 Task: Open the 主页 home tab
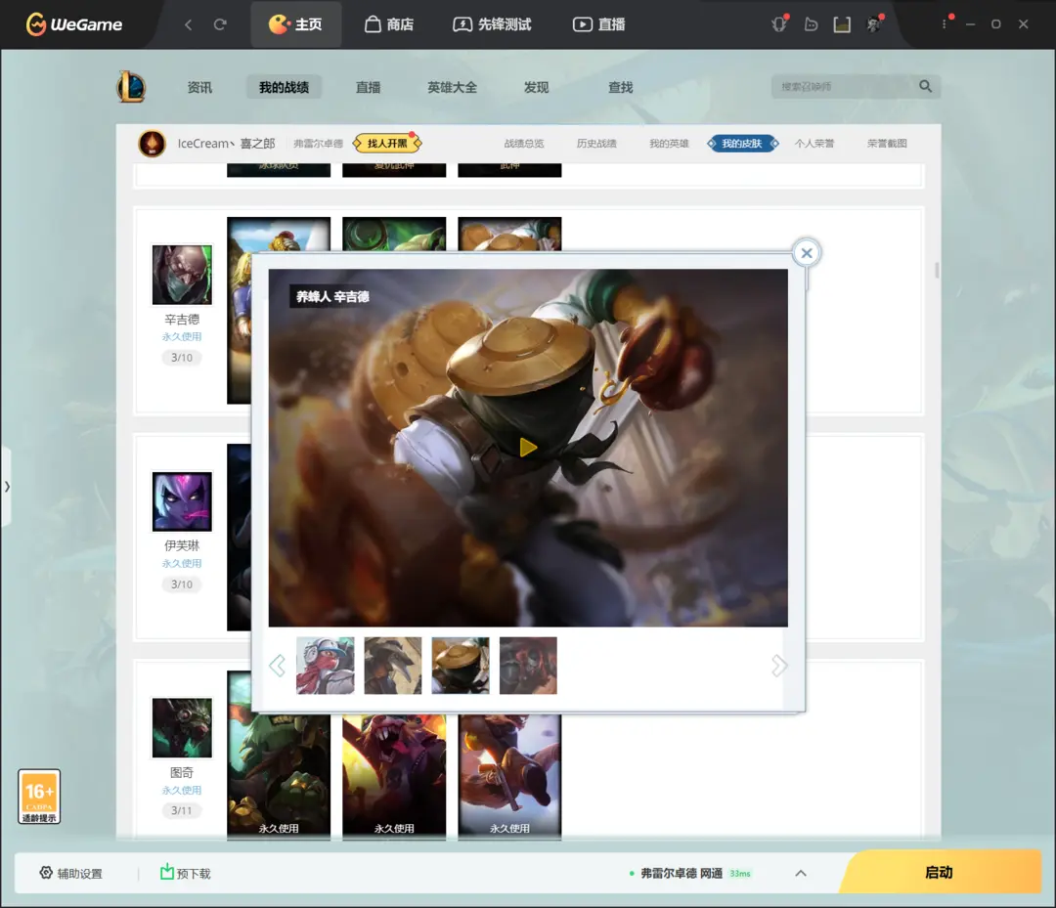295,24
